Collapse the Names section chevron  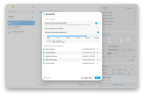click(101, 8)
